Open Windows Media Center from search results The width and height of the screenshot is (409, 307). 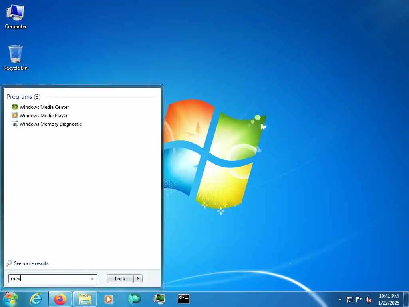point(44,107)
